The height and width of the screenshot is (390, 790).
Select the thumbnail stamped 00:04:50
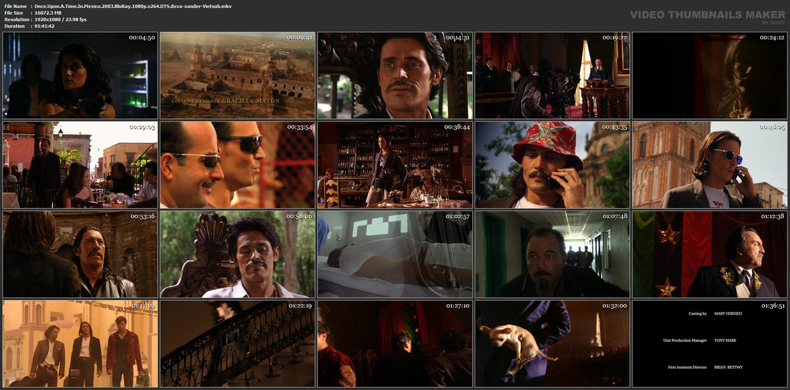point(80,75)
